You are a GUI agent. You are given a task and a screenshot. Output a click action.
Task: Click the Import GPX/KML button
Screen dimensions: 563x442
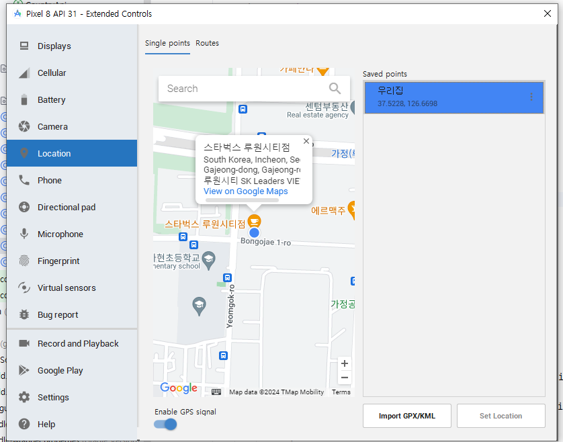click(x=407, y=416)
